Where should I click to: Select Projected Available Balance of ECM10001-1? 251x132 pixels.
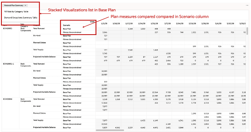[x=44, y=92]
